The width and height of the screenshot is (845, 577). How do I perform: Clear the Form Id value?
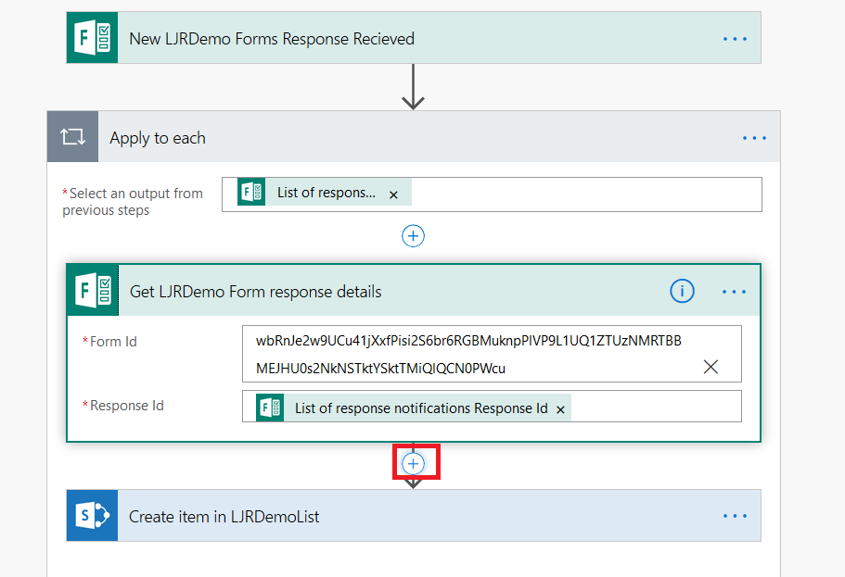click(711, 367)
